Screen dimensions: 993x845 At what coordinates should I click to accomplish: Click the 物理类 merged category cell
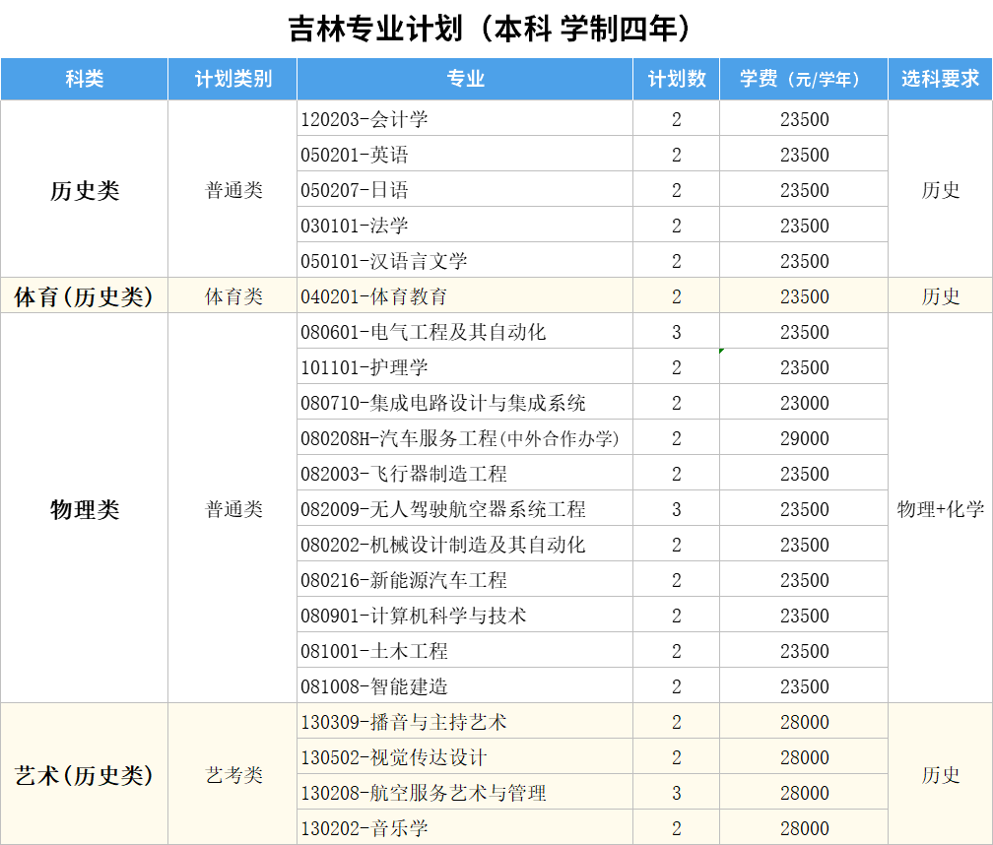(84, 509)
